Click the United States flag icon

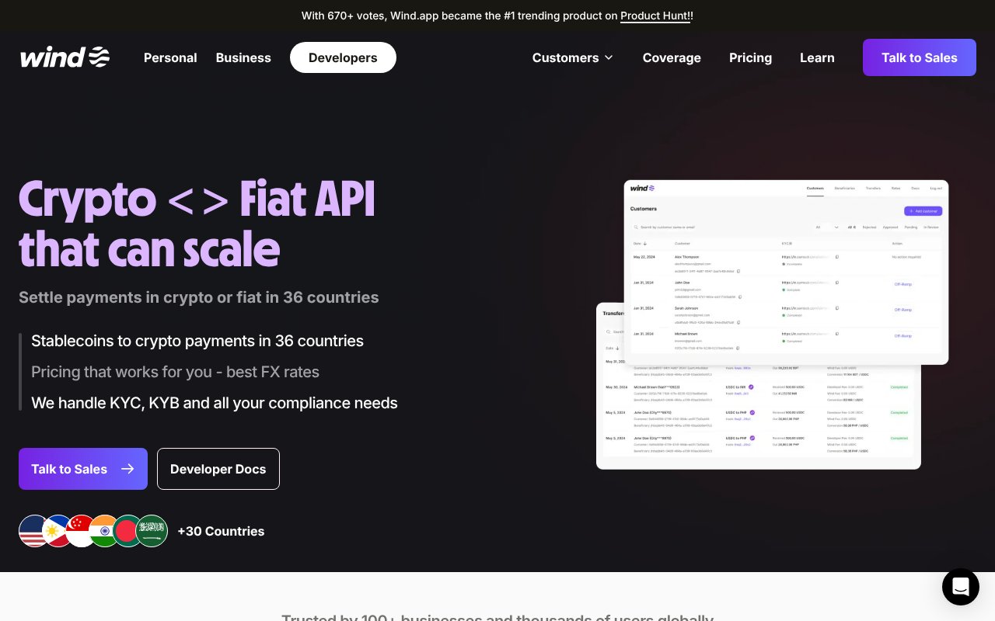click(32, 531)
